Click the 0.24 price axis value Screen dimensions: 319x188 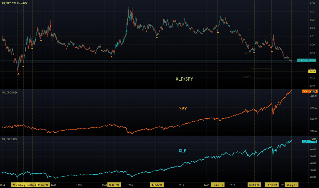click(312, 28)
